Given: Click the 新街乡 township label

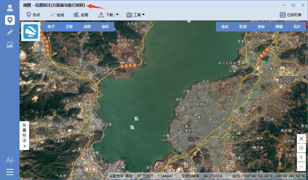Looking at the screenshot, I should (x=201, y=104).
